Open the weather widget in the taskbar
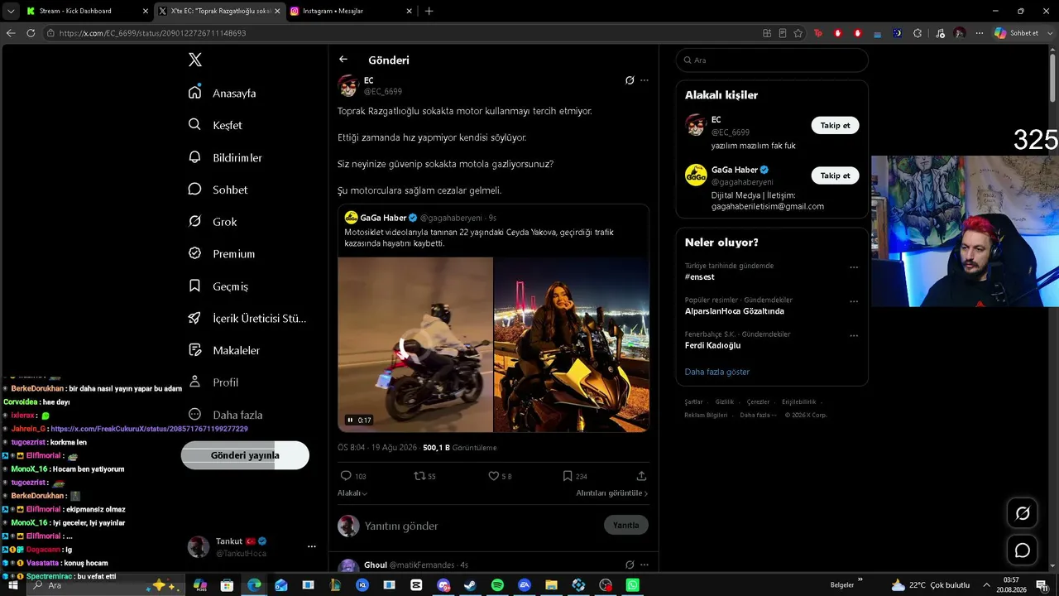This screenshot has width=1059, height=596. [930, 584]
